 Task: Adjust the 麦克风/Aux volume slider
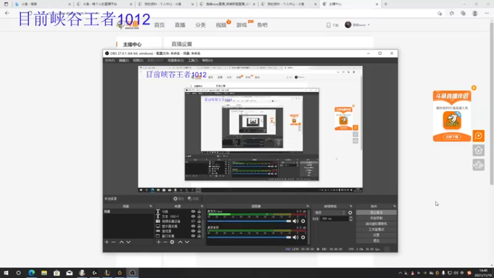(249, 221)
